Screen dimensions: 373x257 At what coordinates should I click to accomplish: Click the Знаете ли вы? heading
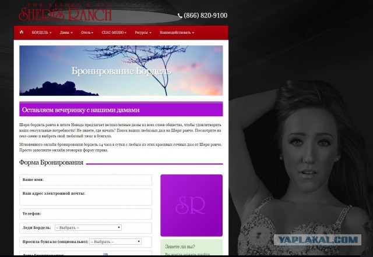(180, 247)
